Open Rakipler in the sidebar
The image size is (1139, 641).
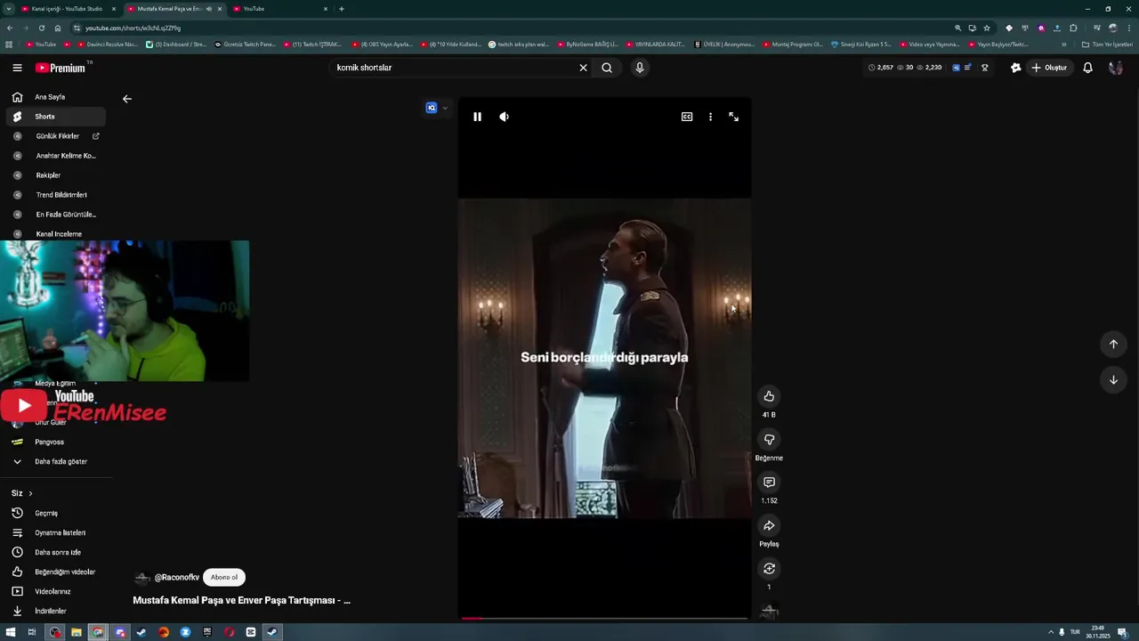56,175
